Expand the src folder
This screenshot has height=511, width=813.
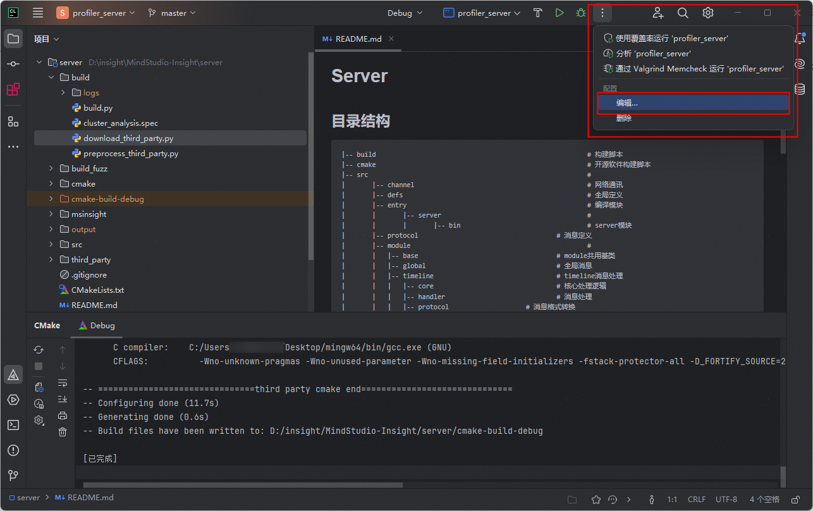[51, 245]
